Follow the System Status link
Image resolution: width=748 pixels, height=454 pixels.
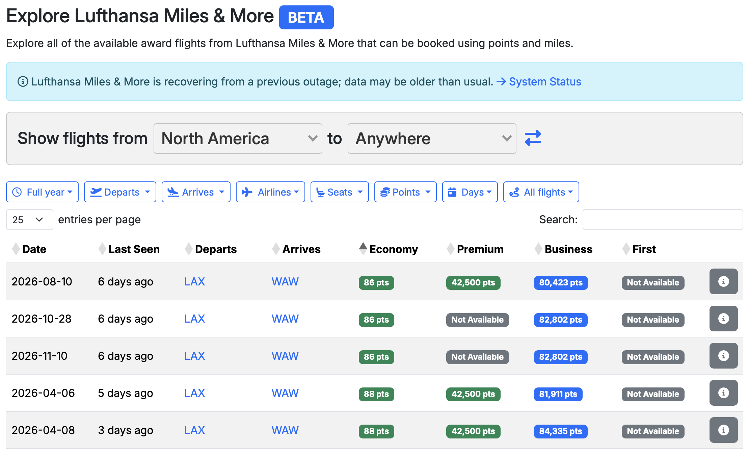pyautogui.click(x=545, y=81)
